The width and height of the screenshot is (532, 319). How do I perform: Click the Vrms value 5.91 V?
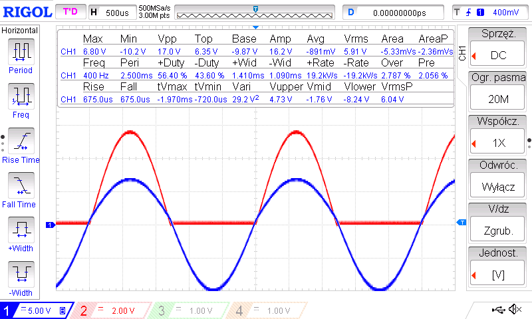355,52
